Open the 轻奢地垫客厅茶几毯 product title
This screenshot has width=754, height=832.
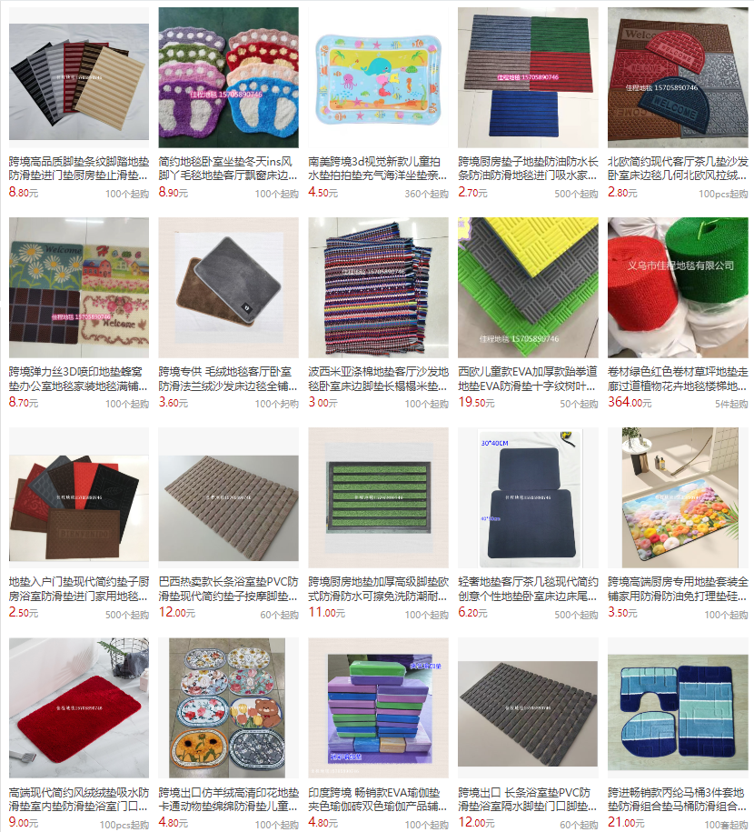click(528, 588)
